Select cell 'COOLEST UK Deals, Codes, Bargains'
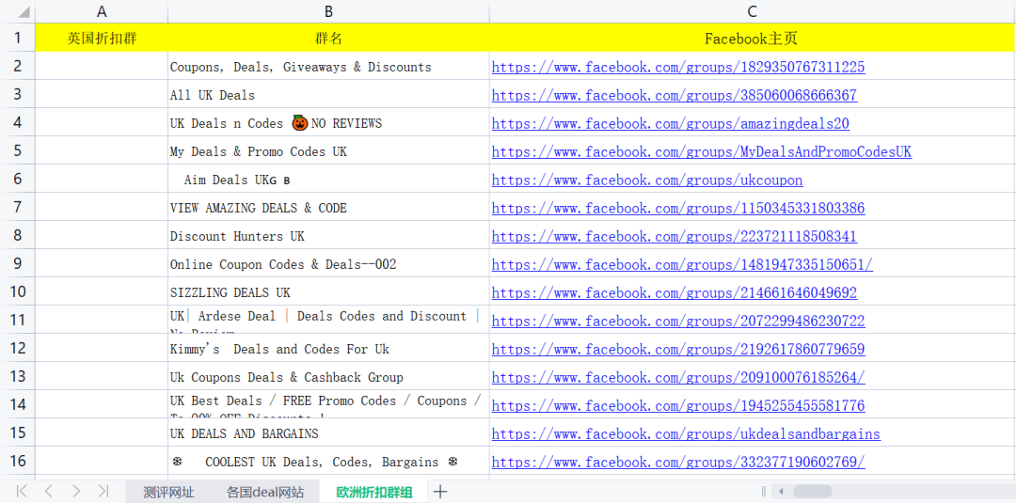 tap(328, 462)
